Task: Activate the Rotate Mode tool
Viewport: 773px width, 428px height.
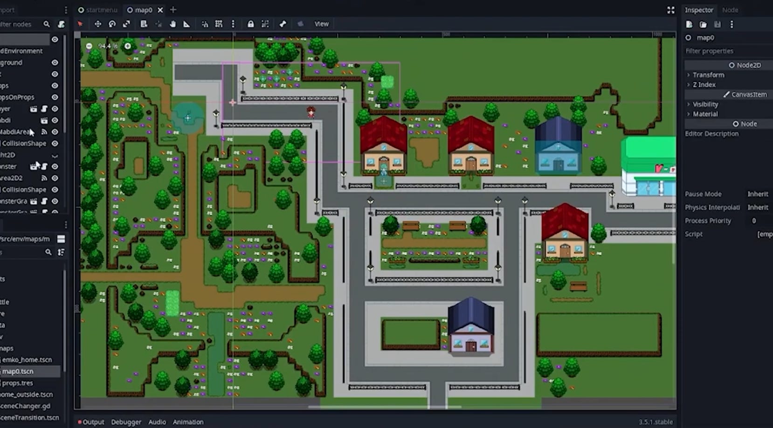Action: [112, 24]
